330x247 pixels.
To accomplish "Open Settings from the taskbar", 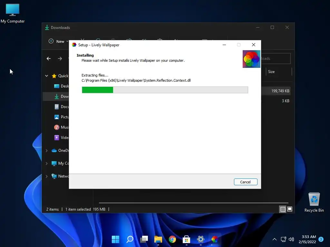I will tap(200, 239).
